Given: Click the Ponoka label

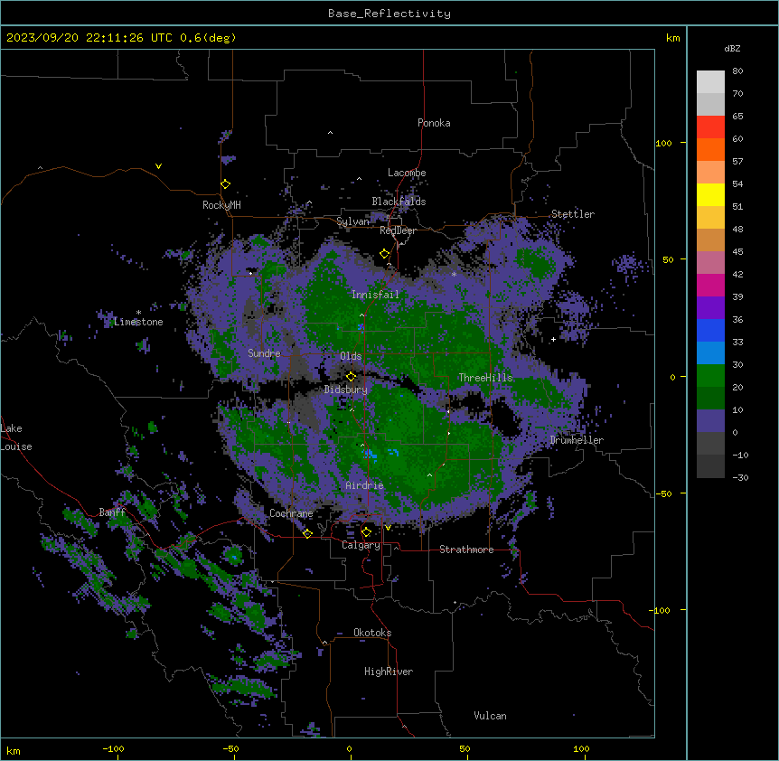Looking at the screenshot, I should coord(434,123).
